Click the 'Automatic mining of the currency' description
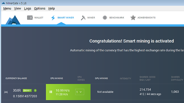Viewport: 184px width, 103px height. pos(127,50)
